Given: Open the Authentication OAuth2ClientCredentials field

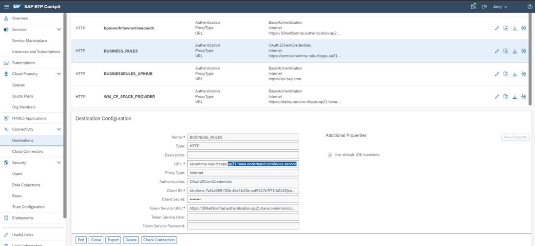Looking at the screenshot, I should point(243,181).
